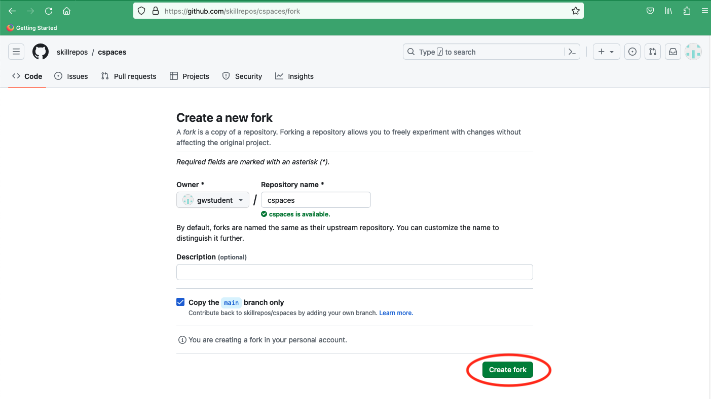Switch to the Issues tab
This screenshot has height=399, width=711.
point(71,76)
